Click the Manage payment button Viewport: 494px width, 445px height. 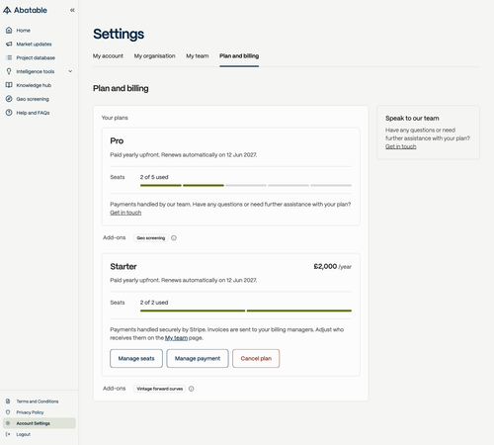pos(198,358)
